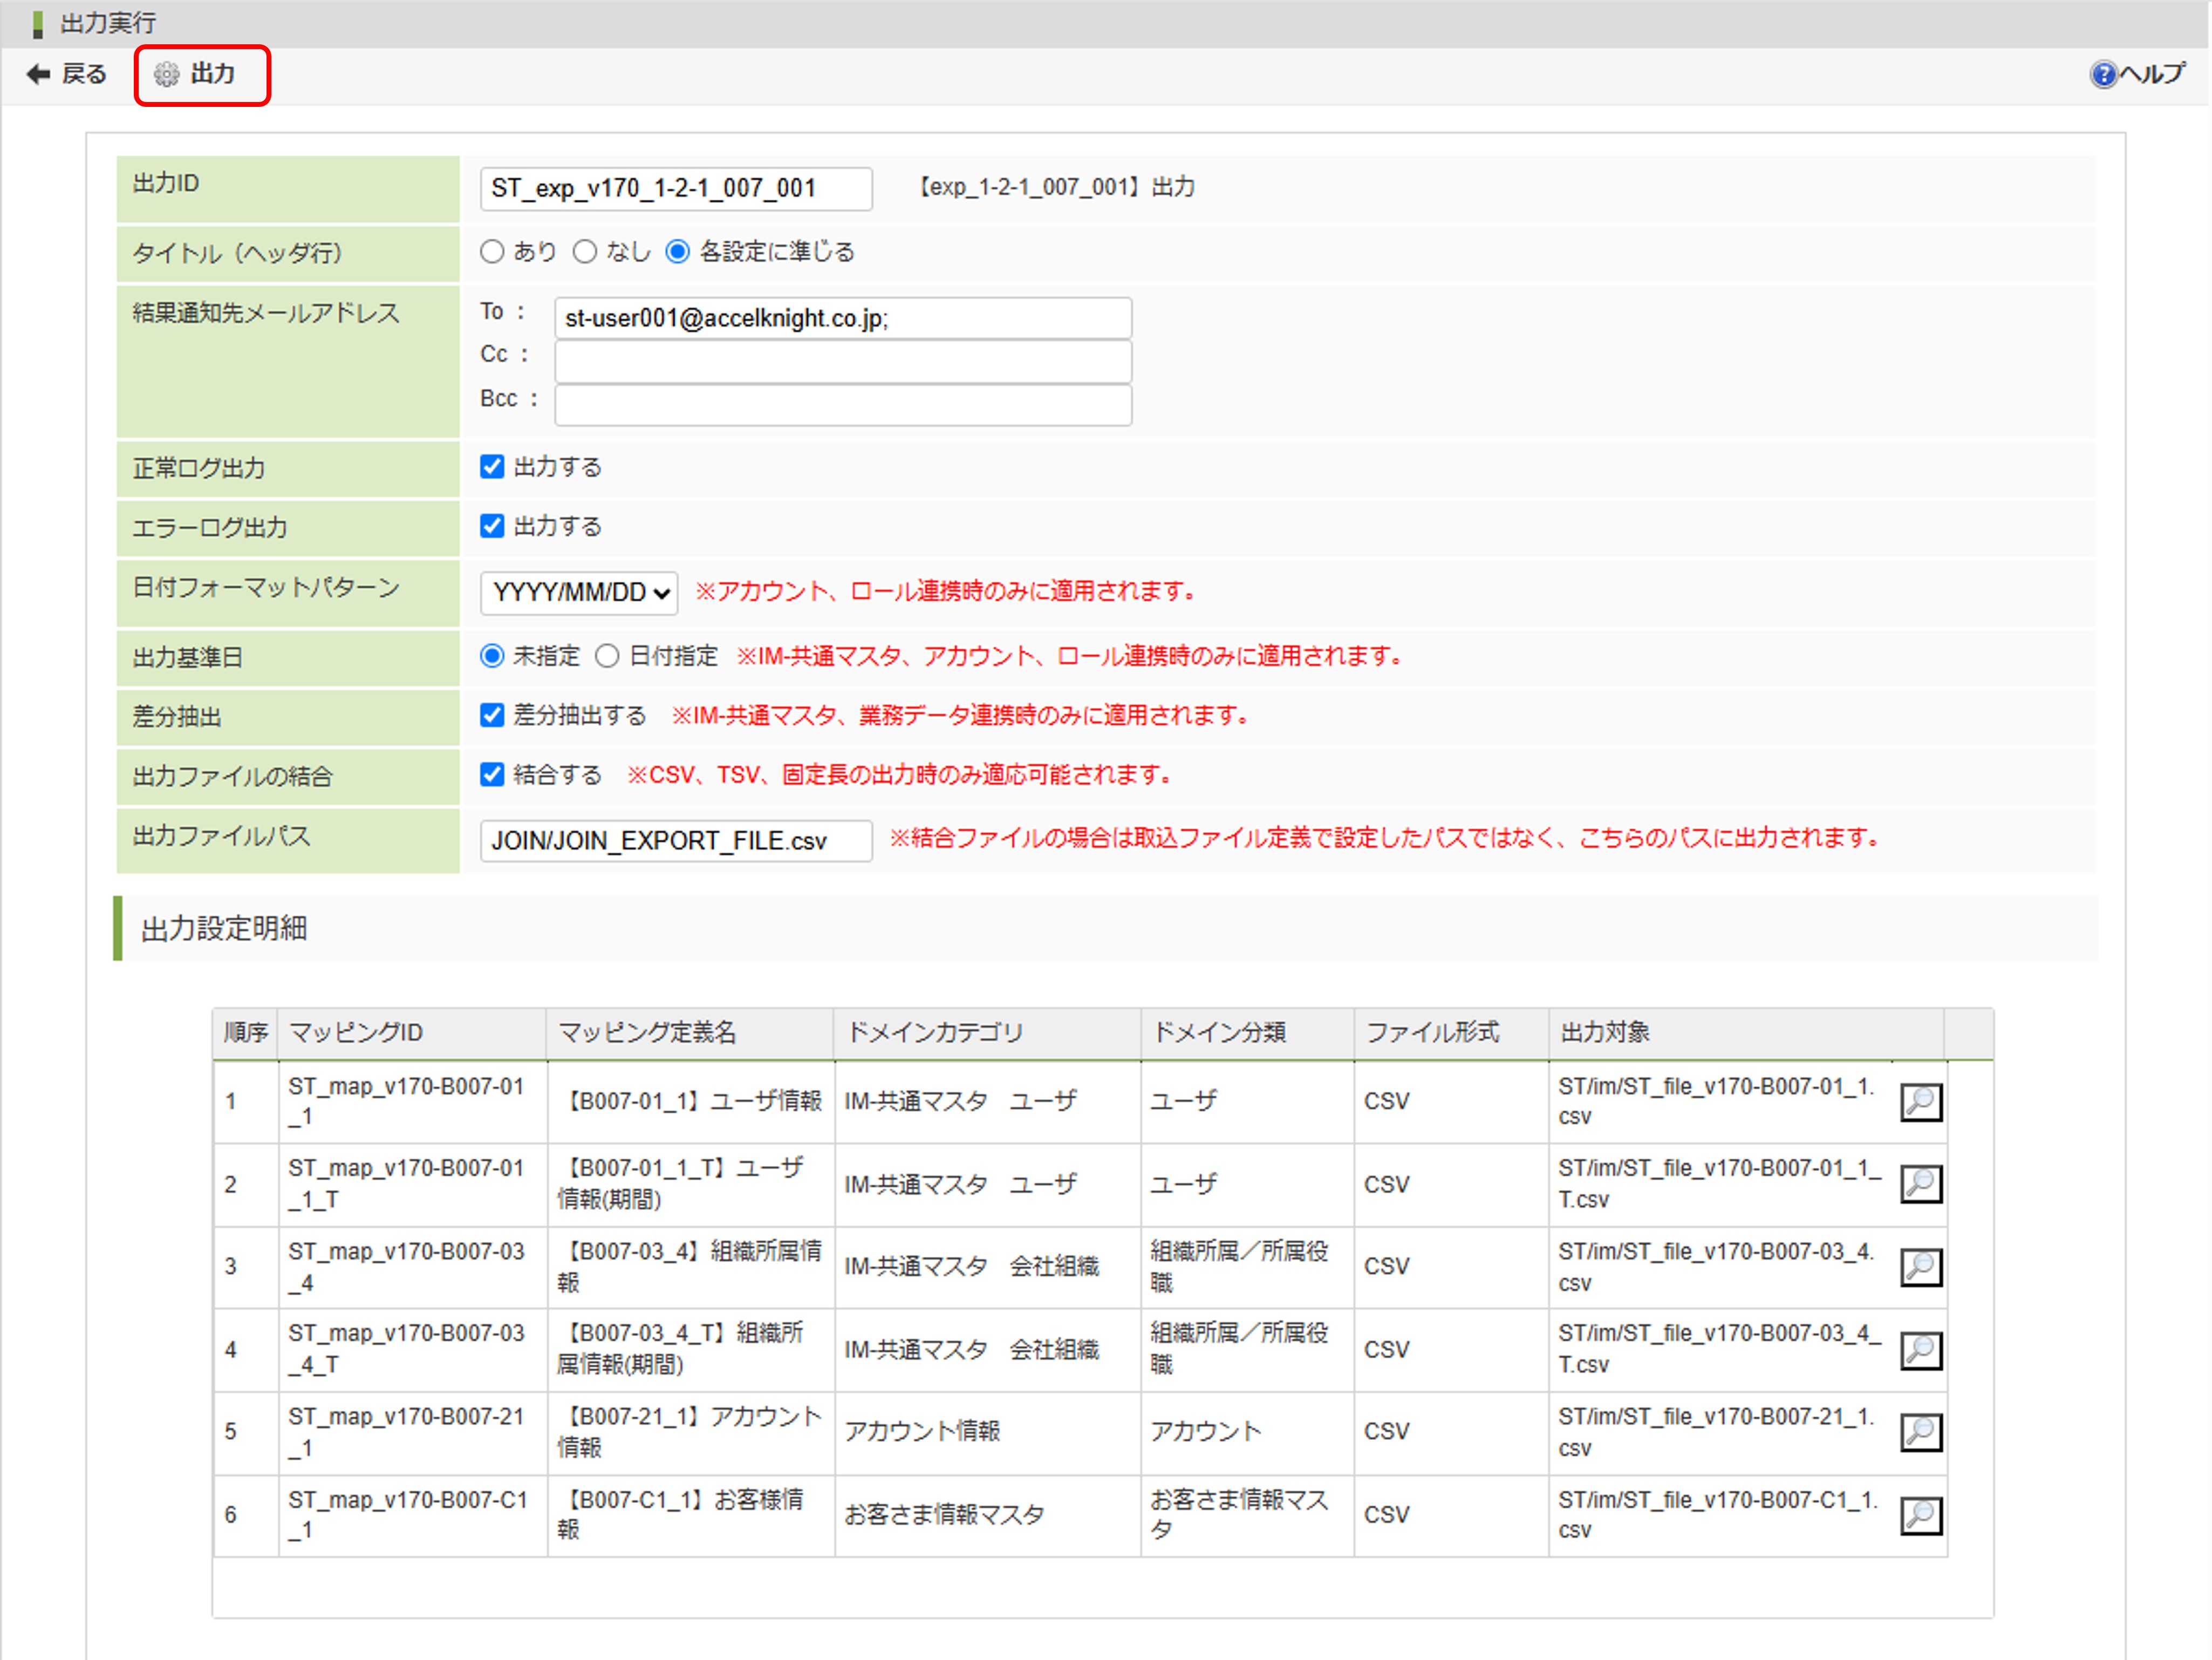Toggle the 結合する checkbox
The image size is (2212, 1660).
[x=492, y=775]
